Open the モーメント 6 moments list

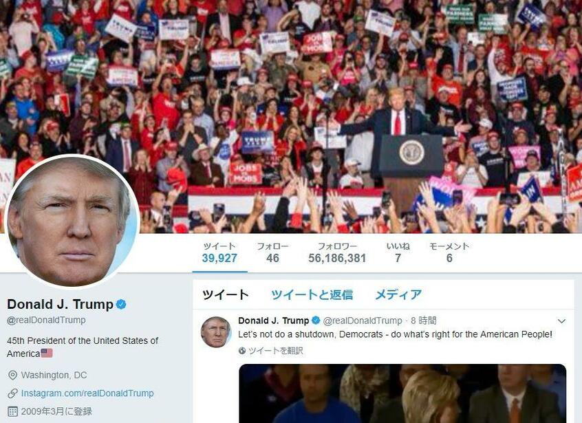449,253
